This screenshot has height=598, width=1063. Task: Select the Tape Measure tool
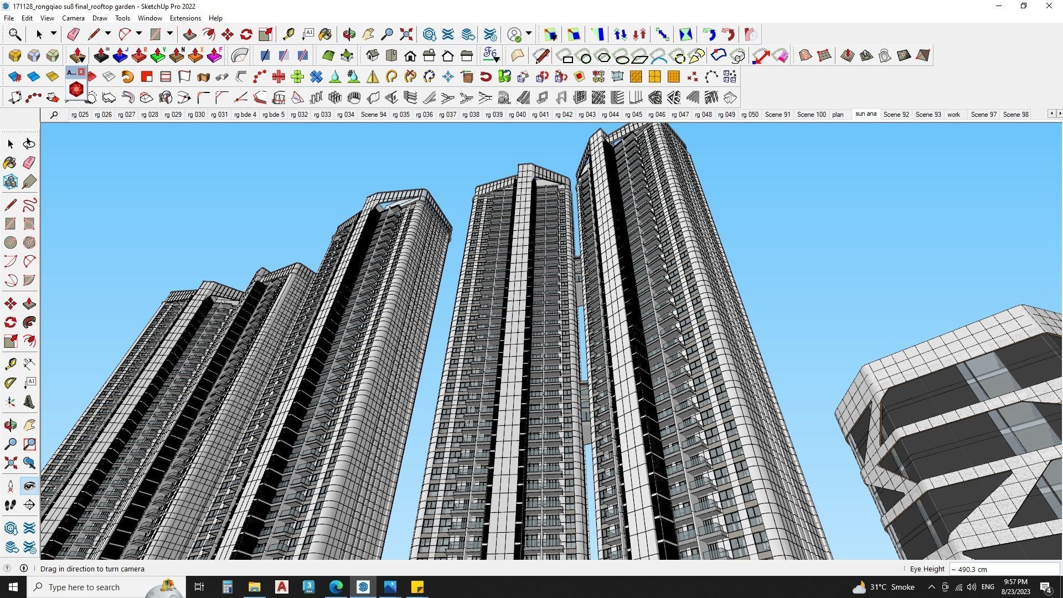288,34
